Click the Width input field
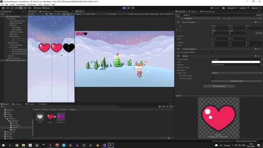The height and width of the screenshot is (148, 263). pyautogui.click(x=219, y=33)
